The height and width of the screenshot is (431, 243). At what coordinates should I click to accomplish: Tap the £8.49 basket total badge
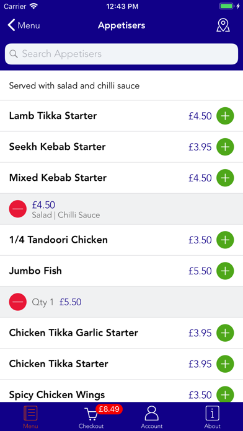click(109, 409)
